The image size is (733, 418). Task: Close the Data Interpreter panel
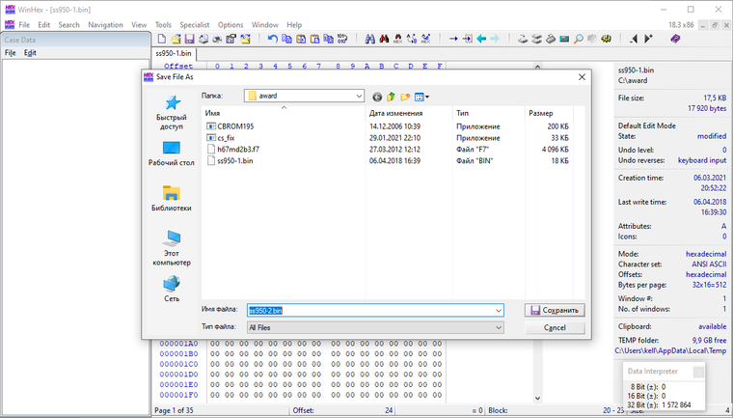[x=698, y=372]
